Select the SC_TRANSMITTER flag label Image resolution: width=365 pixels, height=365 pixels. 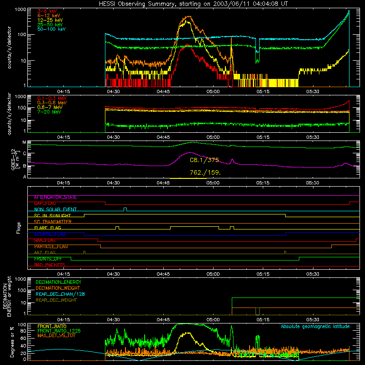52,222
